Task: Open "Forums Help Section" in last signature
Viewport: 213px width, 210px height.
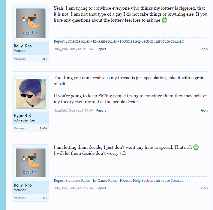Action: coord(136,181)
